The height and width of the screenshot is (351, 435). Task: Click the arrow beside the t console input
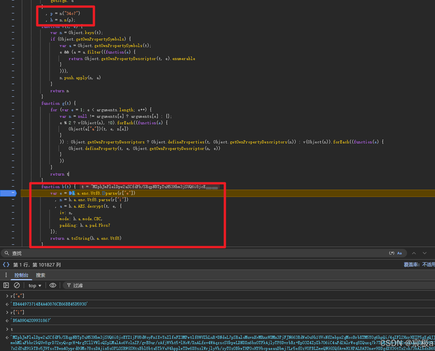(x=7, y=329)
